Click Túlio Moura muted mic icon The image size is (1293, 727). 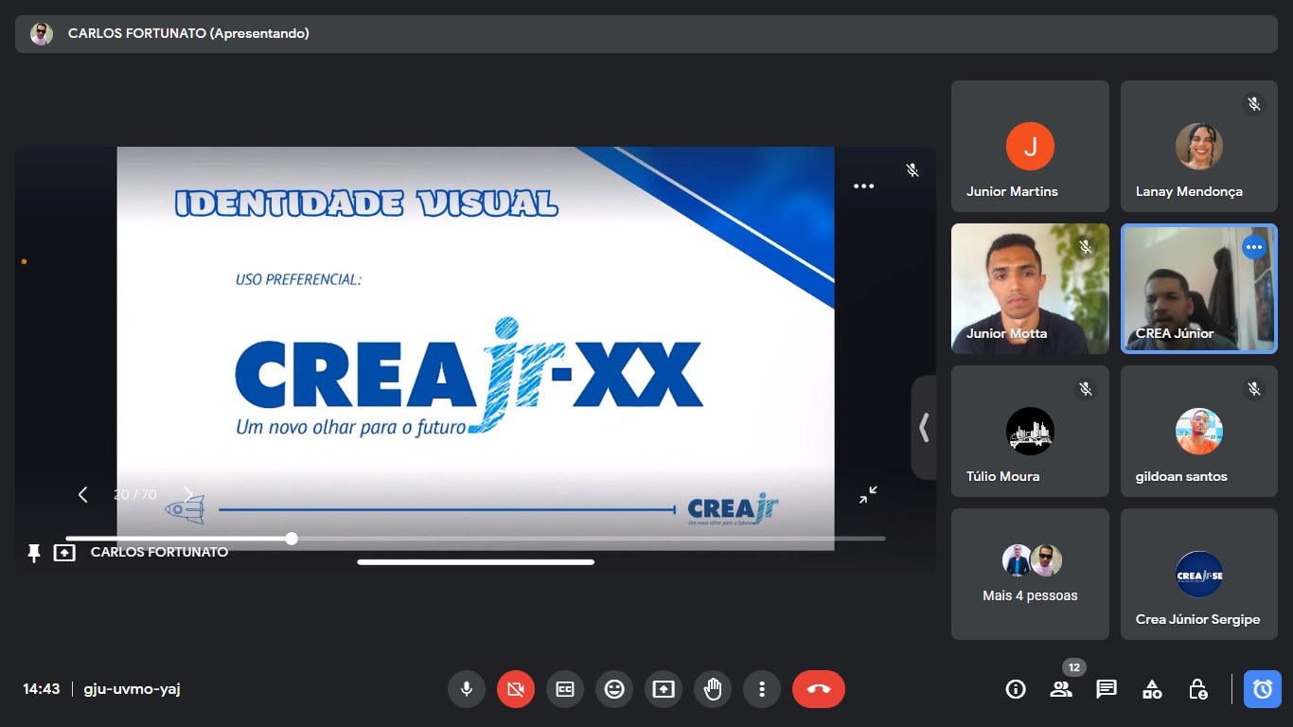(1086, 389)
